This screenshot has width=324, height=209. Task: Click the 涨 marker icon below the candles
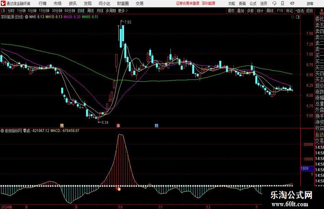click(x=118, y=126)
